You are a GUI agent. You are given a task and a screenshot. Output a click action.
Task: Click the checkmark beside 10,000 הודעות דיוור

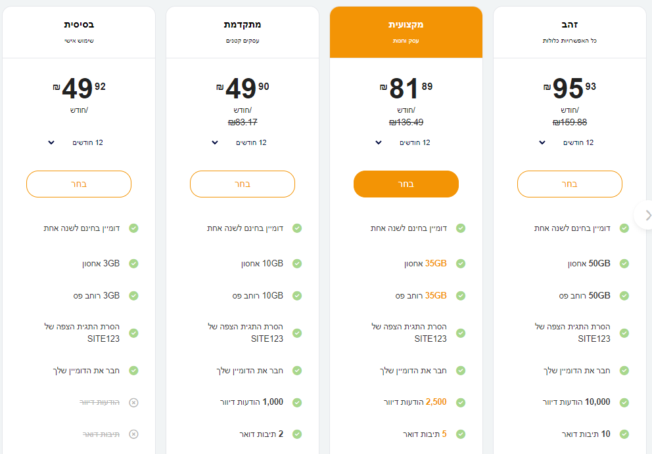point(624,402)
